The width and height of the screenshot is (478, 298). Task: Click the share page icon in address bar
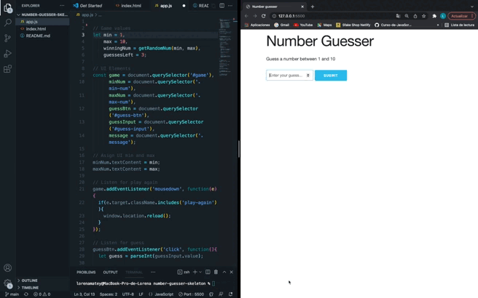[x=415, y=16]
